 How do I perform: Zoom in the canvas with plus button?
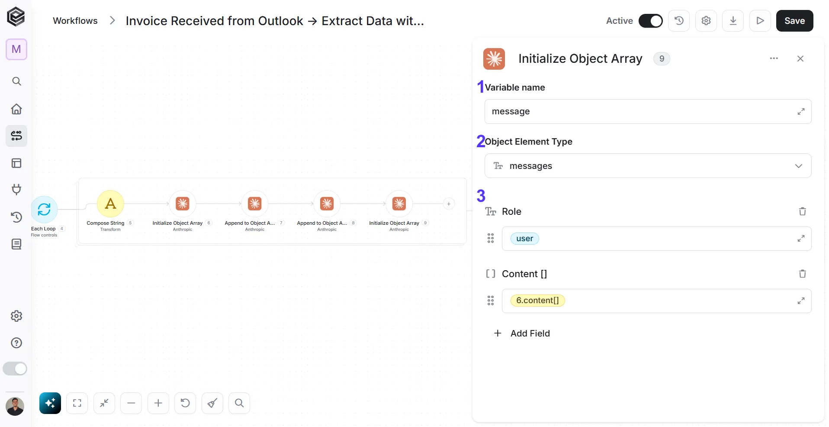pyautogui.click(x=158, y=403)
